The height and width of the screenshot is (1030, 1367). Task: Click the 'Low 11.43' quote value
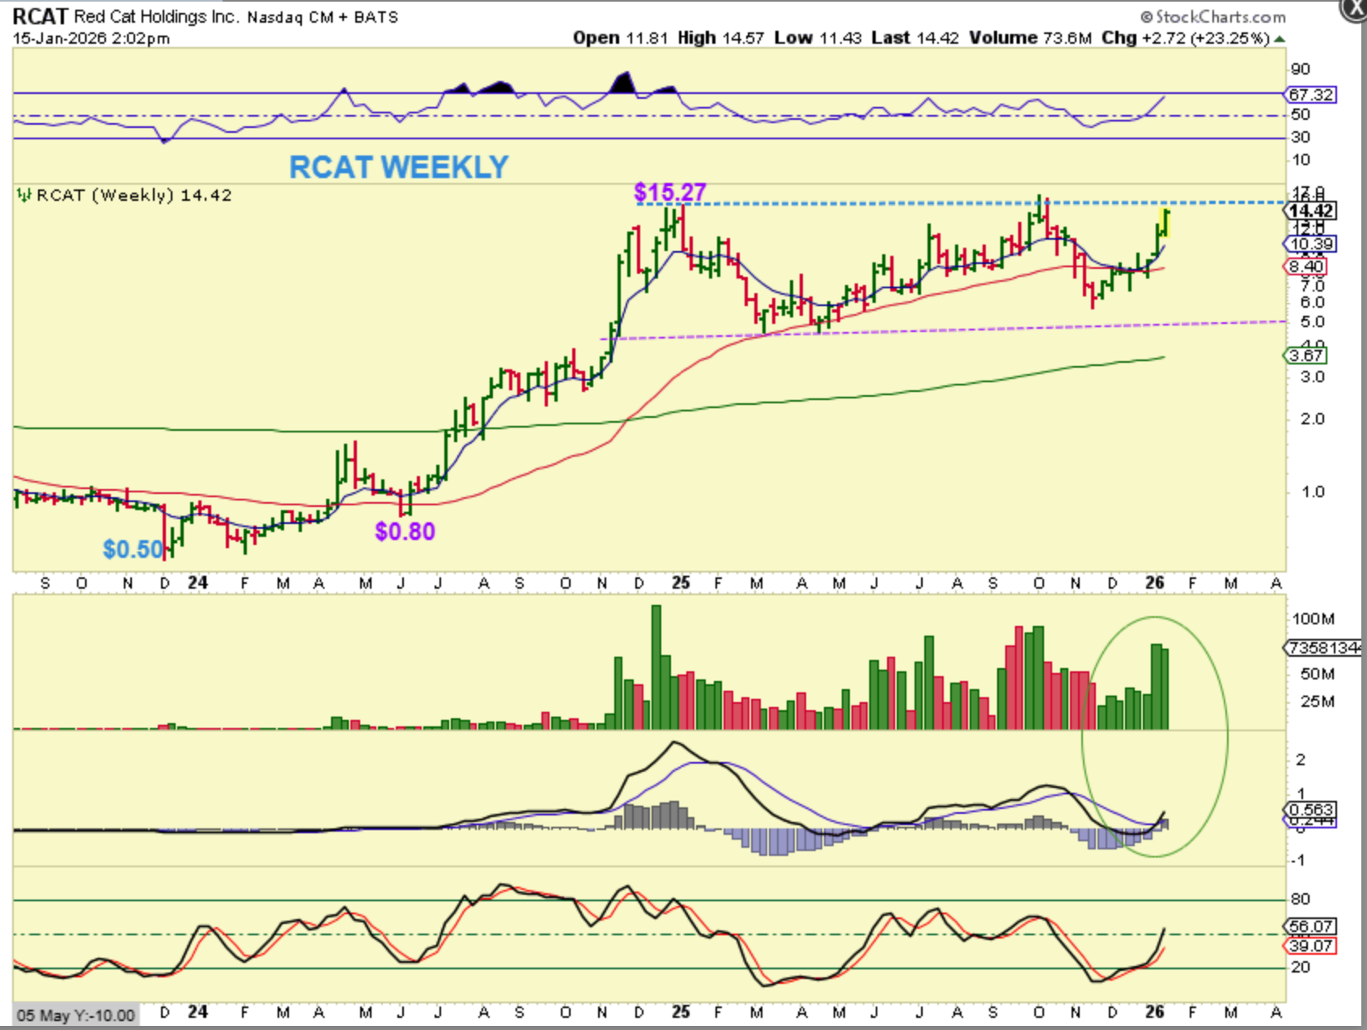(817, 38)
